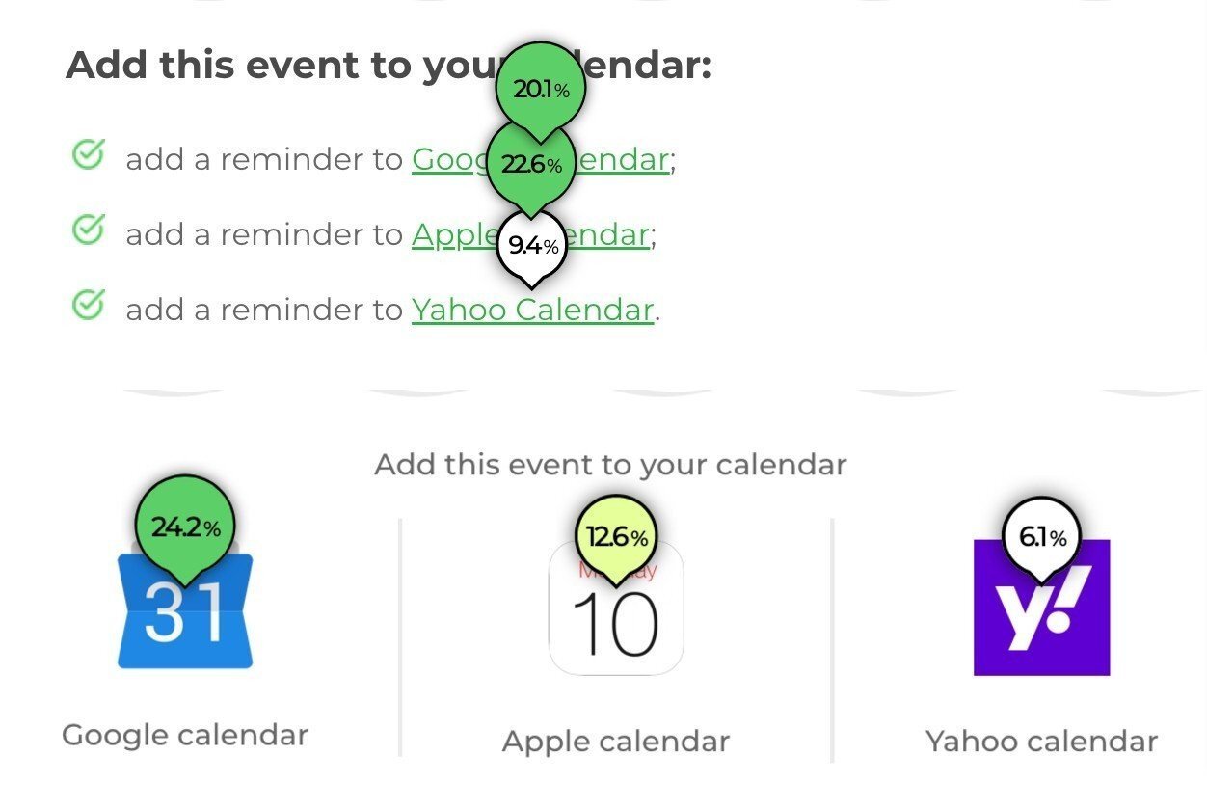Click the "Apple calendar" label under the icon
Viewport: 1207px width, 811px height.
click(616, 742)
